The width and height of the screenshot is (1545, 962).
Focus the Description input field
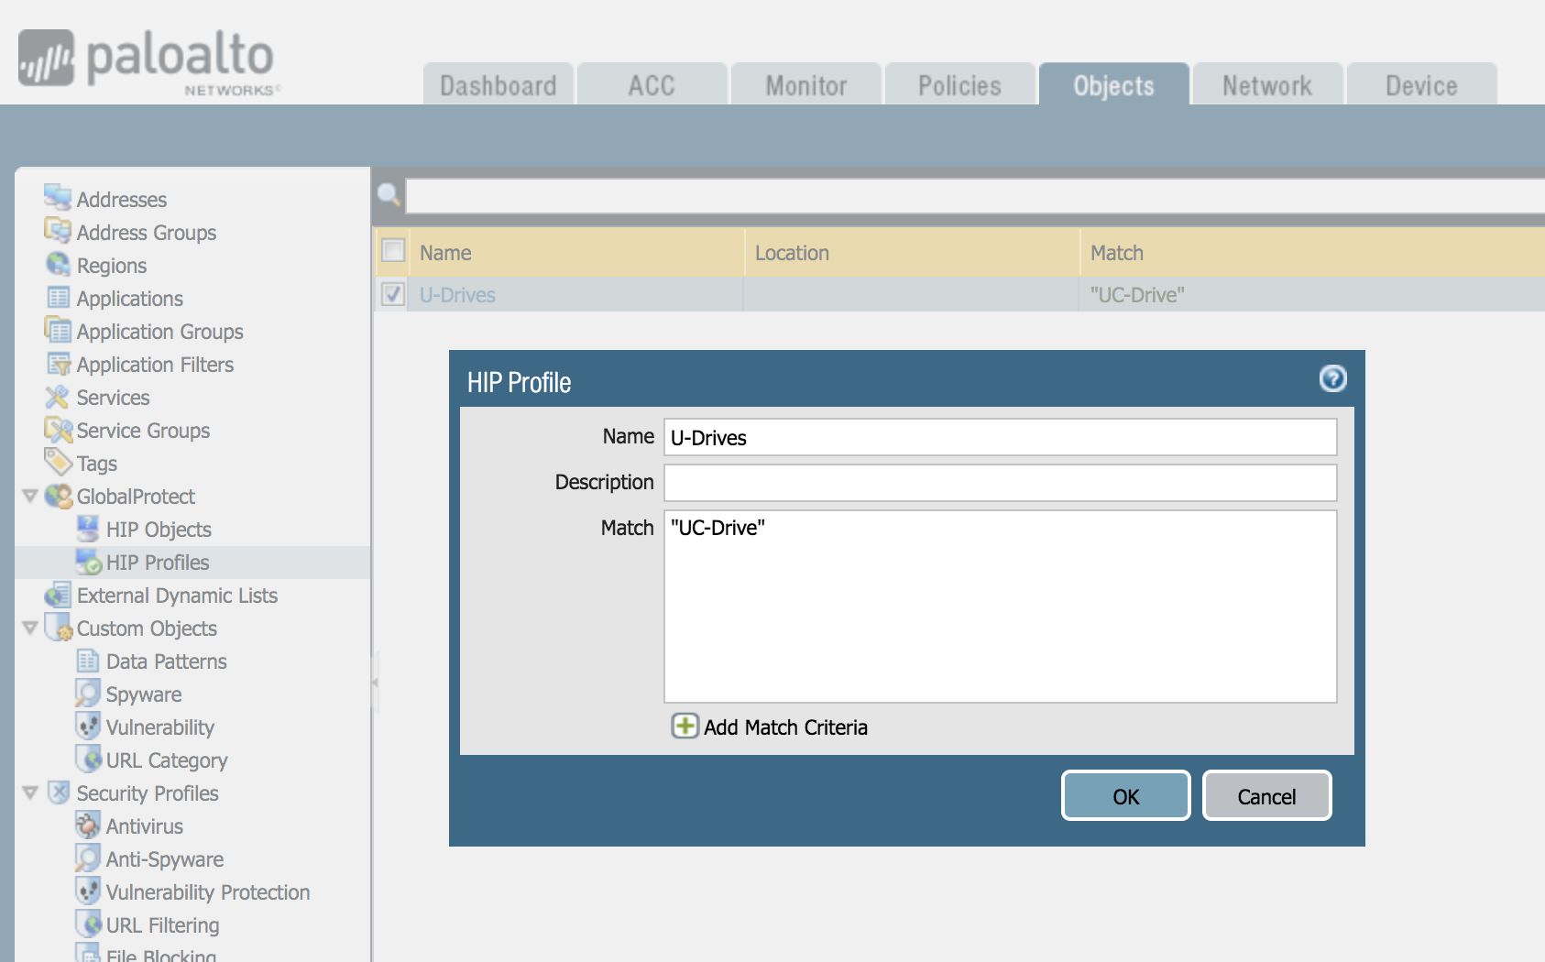coord(1001,483)
